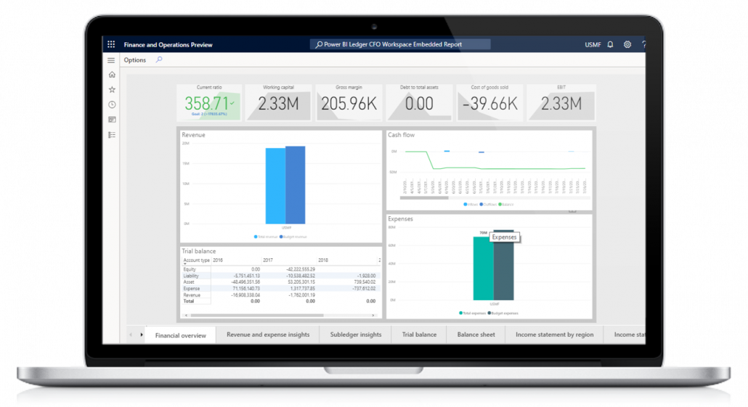Click the Options menu
This screenshot has height=407, width=748.
135,60
